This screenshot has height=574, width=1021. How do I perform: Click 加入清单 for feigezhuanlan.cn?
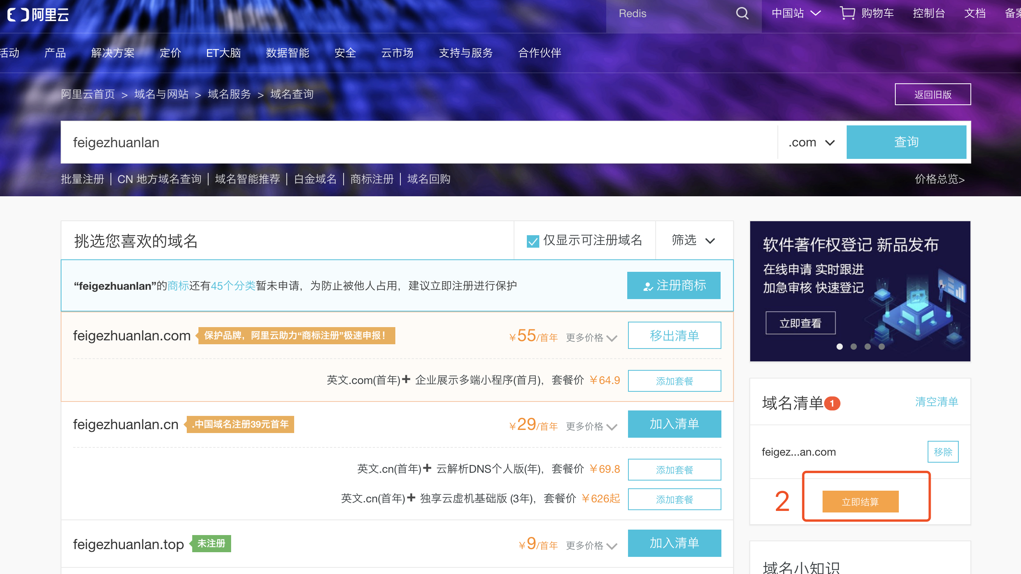674,424
